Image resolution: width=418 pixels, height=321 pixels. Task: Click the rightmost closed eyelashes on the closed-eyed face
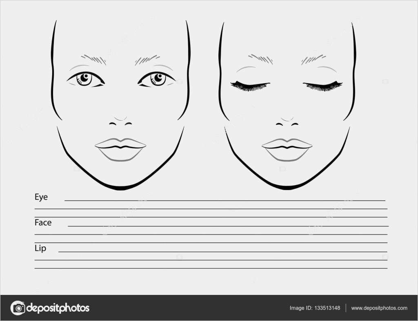(322, 85)
